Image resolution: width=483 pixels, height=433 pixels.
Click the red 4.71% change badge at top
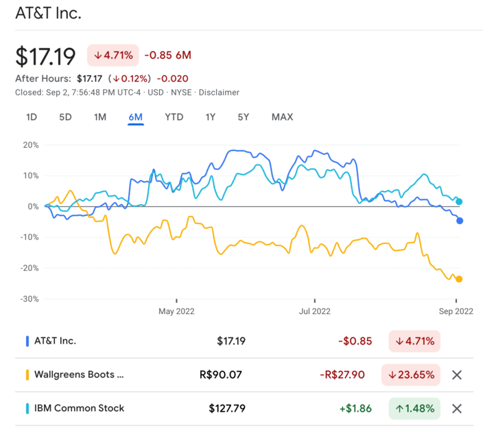click(113, 55)
